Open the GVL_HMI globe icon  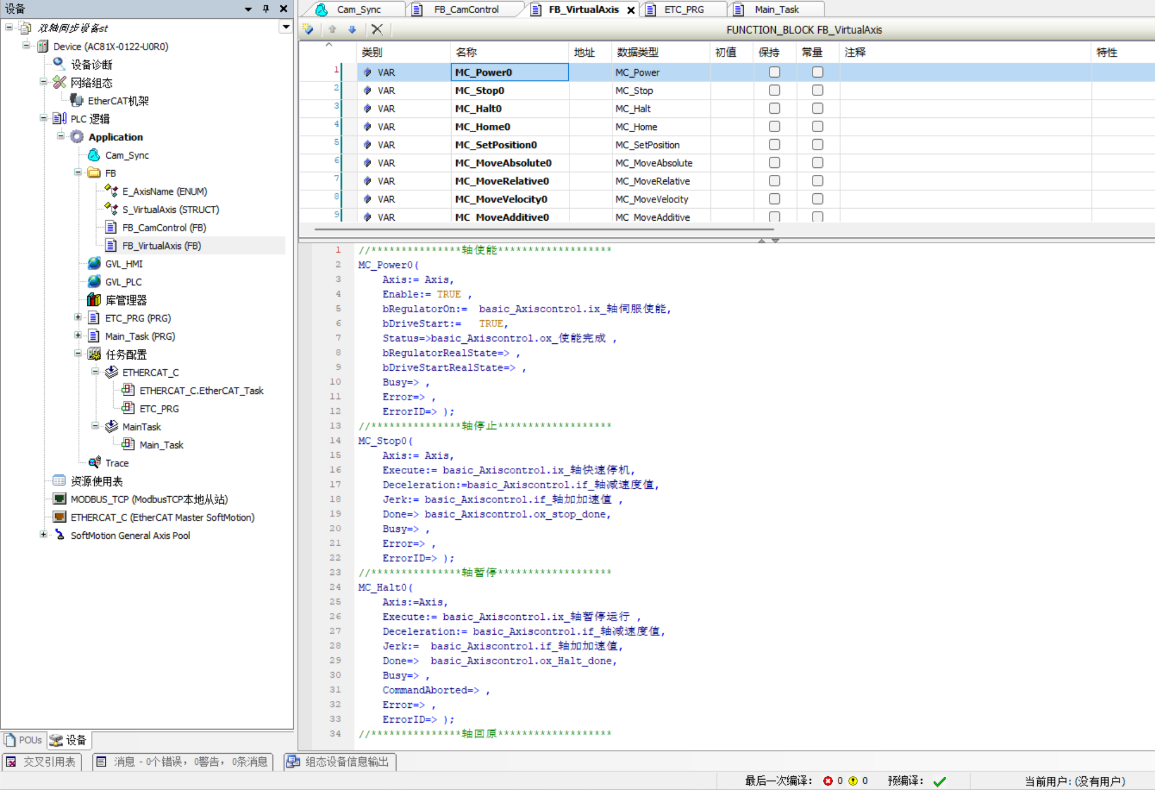(x=94, y=263)
